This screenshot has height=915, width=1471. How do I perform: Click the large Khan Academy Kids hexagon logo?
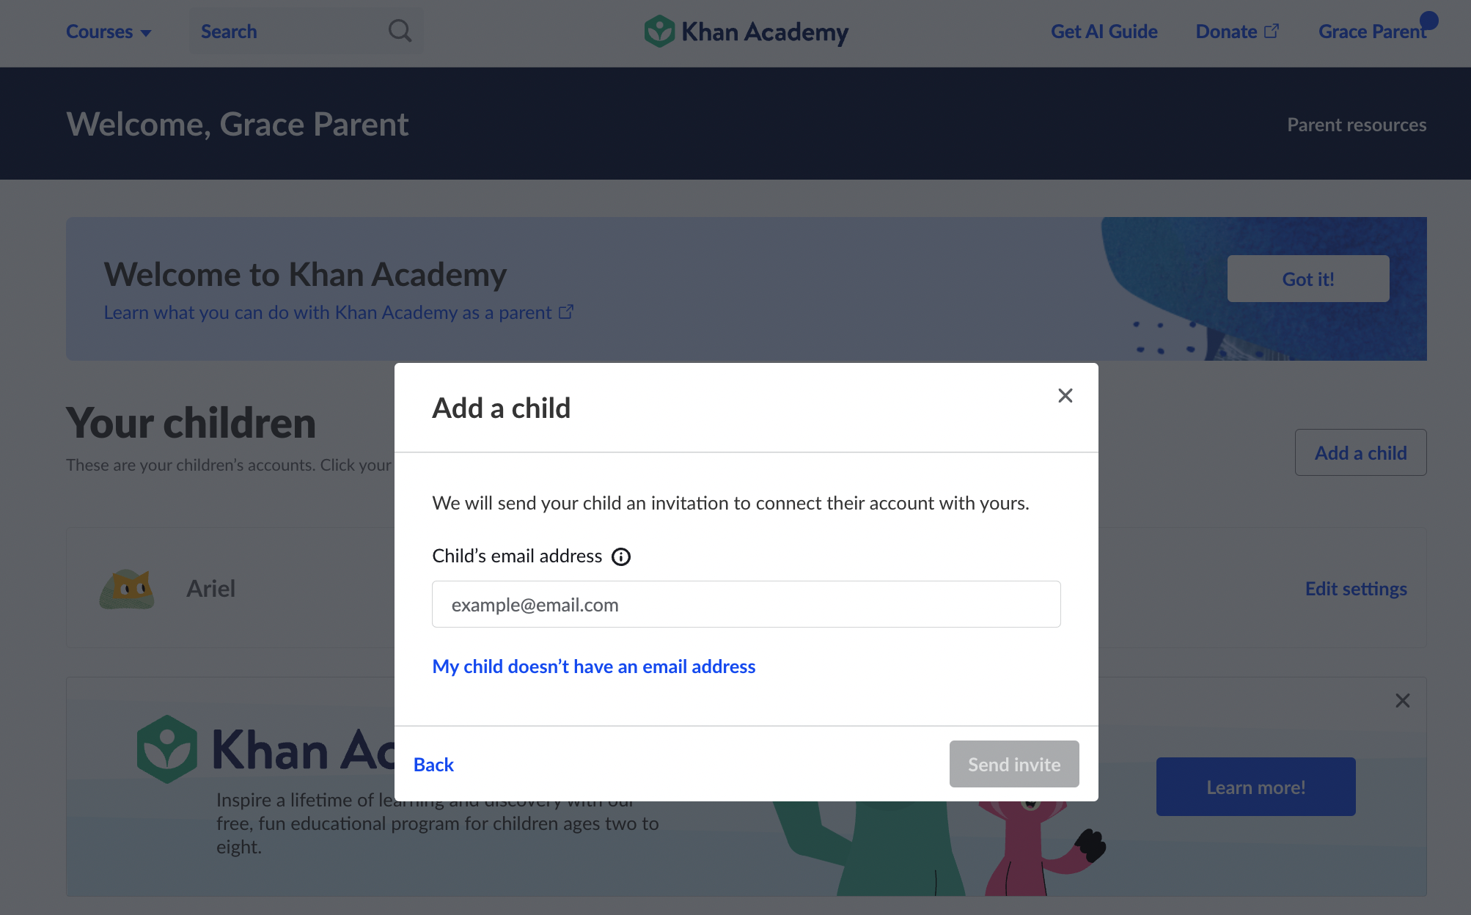[x=167, y=749]
